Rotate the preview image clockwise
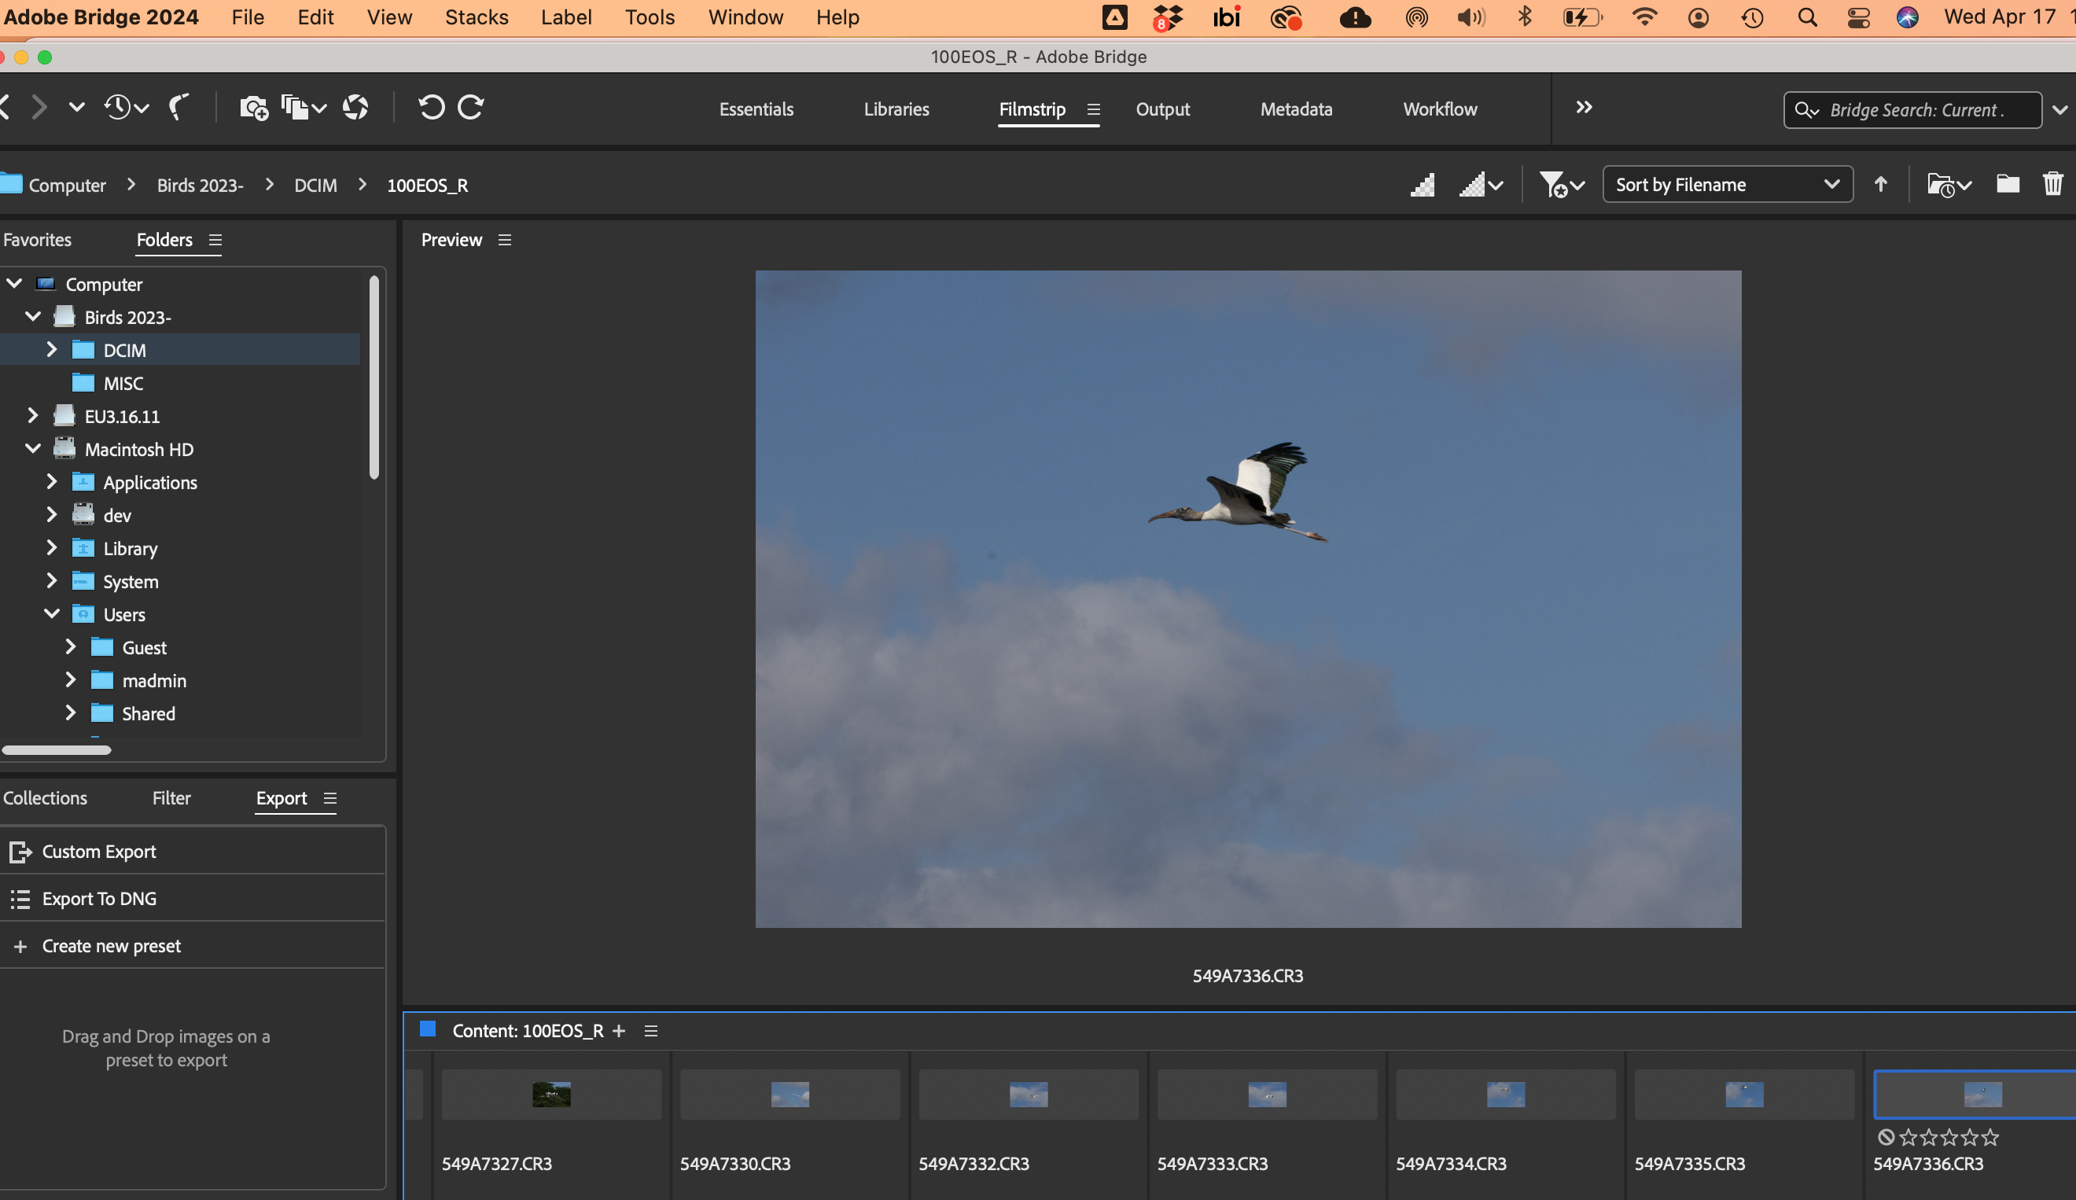 471,108
